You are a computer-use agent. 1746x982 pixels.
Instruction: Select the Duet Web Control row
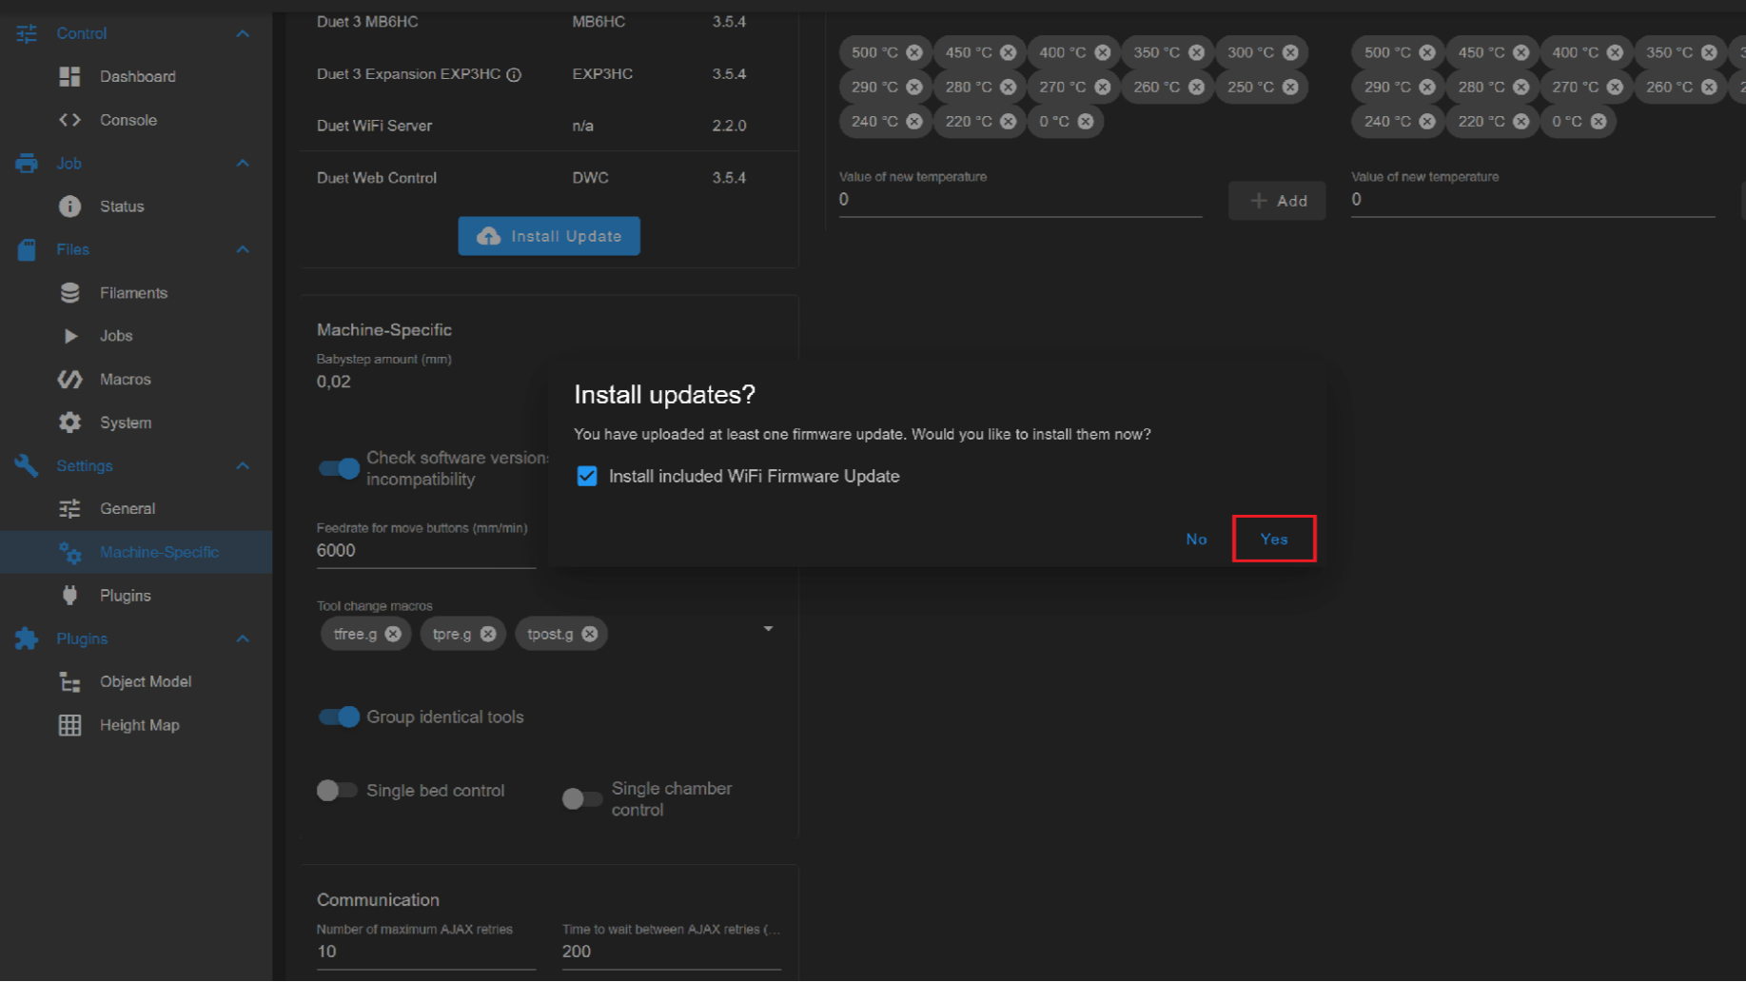pyautogui.click(x=549, y=178)
